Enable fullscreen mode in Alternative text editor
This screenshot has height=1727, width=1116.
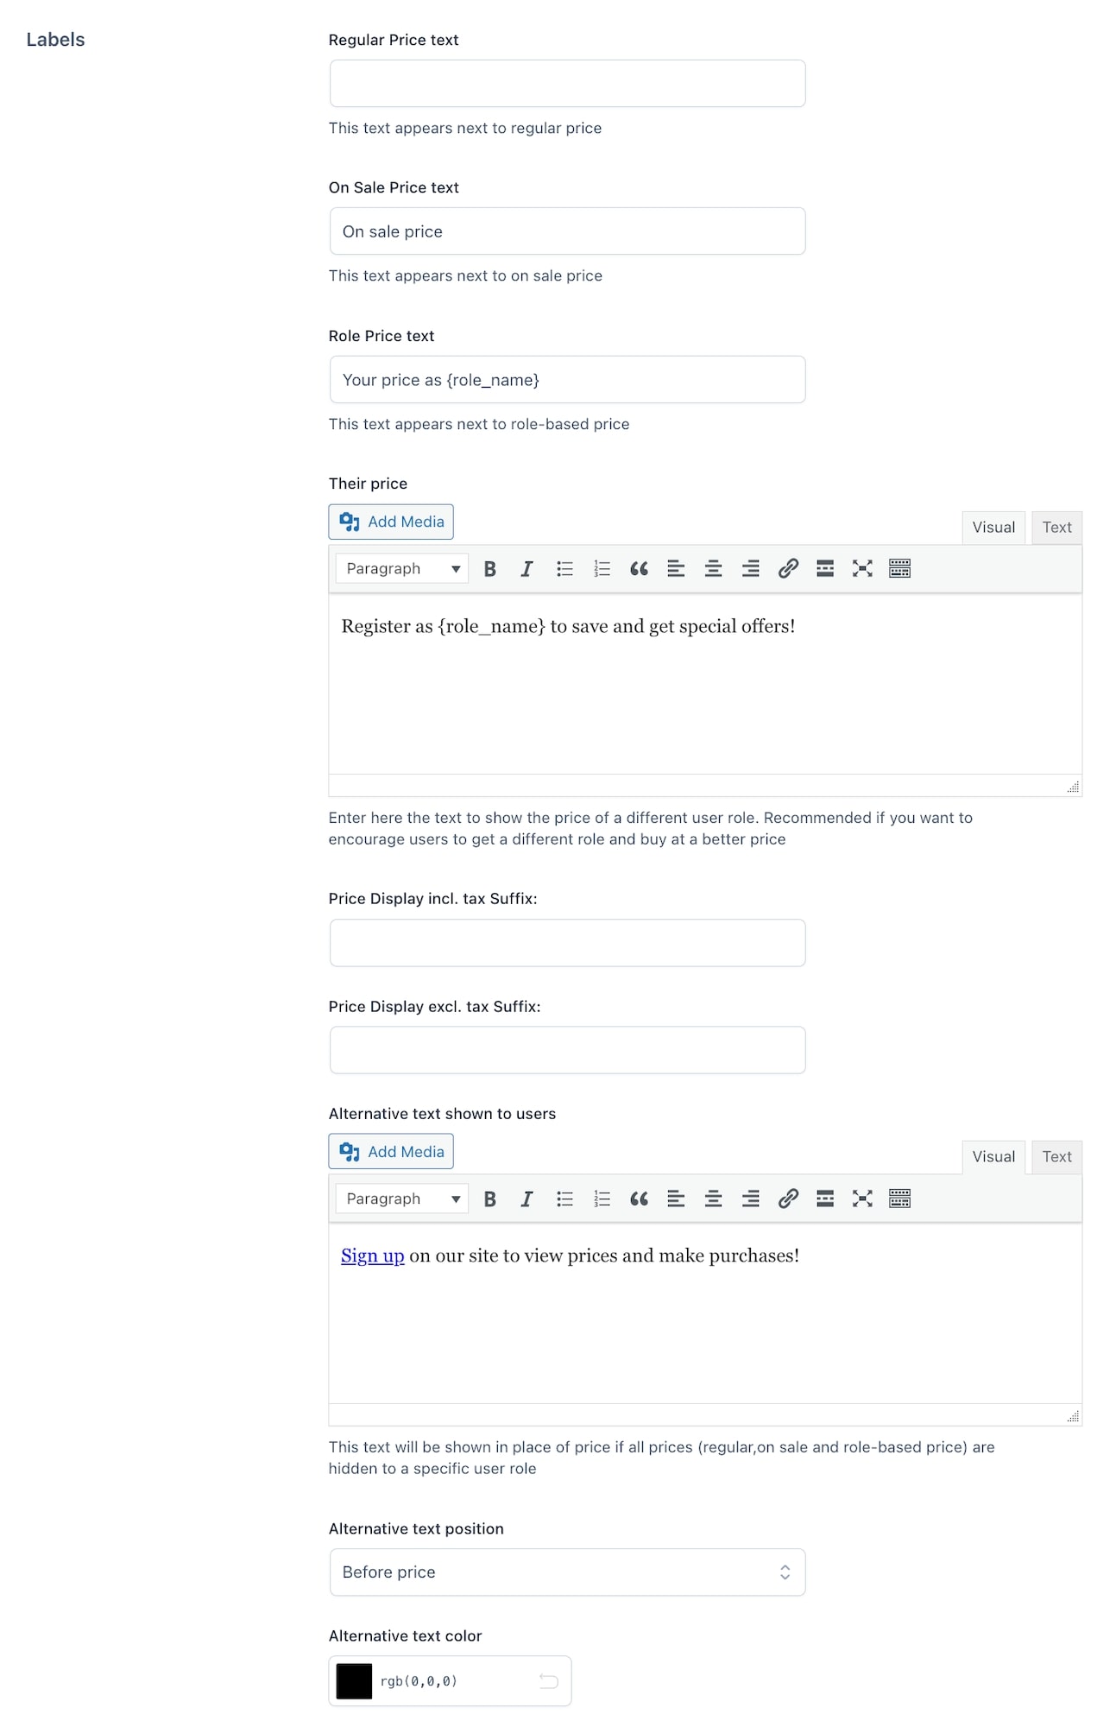(x=862, y=1199)
